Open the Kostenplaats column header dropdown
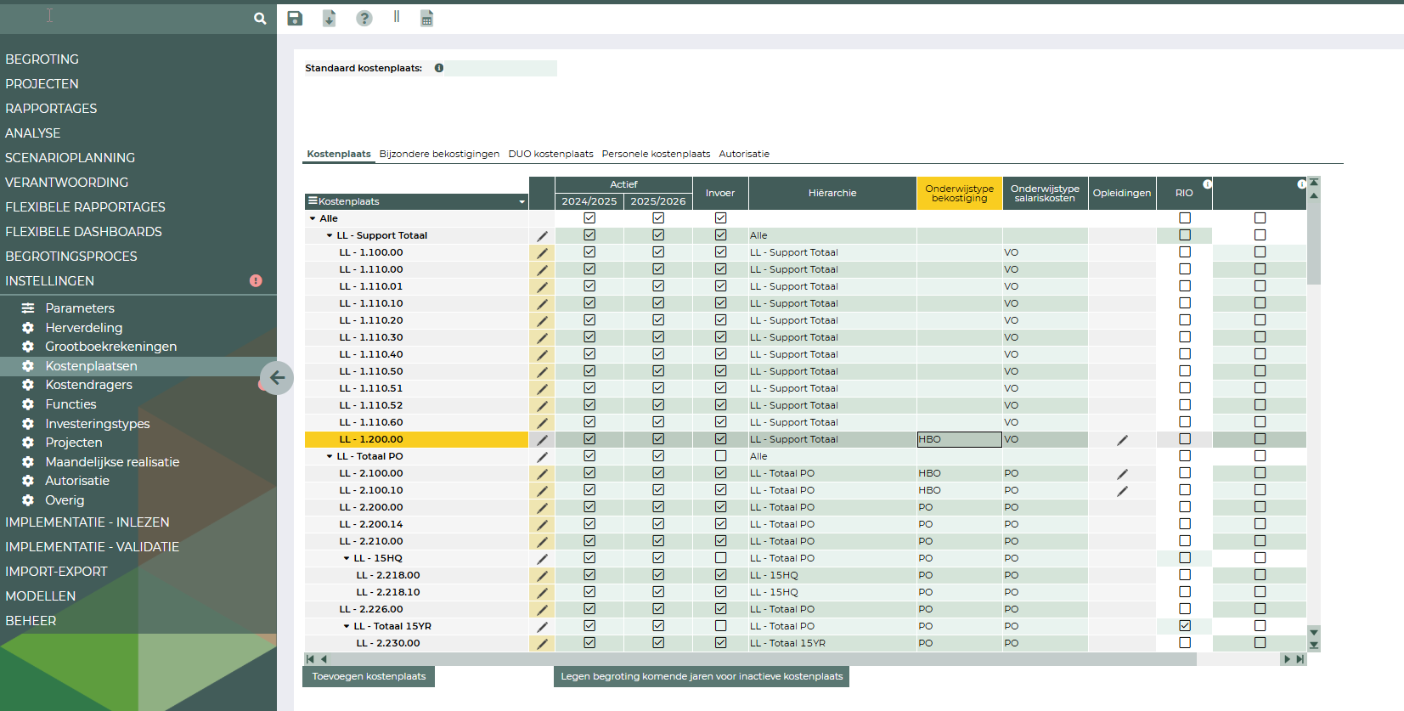 tap(522, 202)
